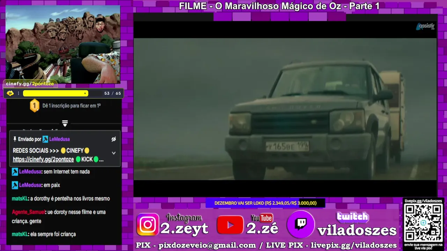The image size is (447, 251).
Task: Click the Instagram handle '2.zeyt'
Action: click(x=184, y=228)
